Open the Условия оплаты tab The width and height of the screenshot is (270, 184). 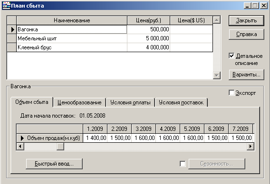(130, 102)
